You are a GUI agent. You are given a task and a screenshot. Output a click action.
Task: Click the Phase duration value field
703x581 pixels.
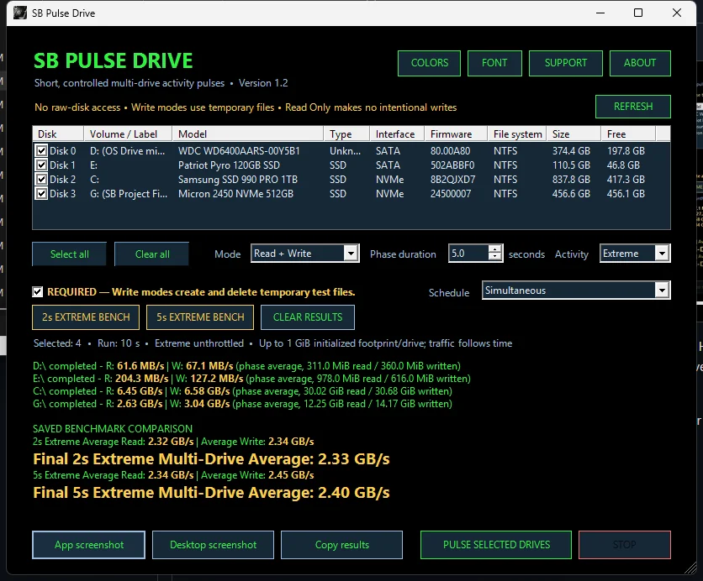click(468, 254)
